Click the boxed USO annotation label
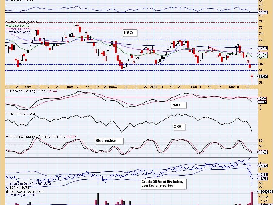 (130, 33)
